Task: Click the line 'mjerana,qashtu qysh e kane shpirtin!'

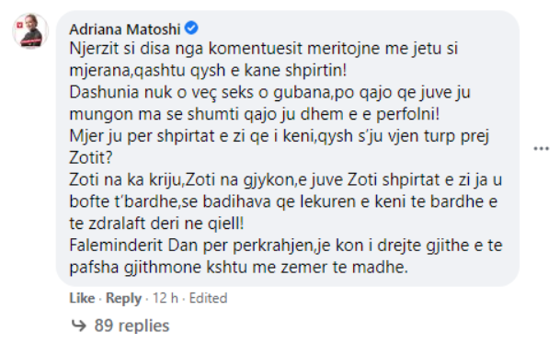Action: (x=208, y=71)
